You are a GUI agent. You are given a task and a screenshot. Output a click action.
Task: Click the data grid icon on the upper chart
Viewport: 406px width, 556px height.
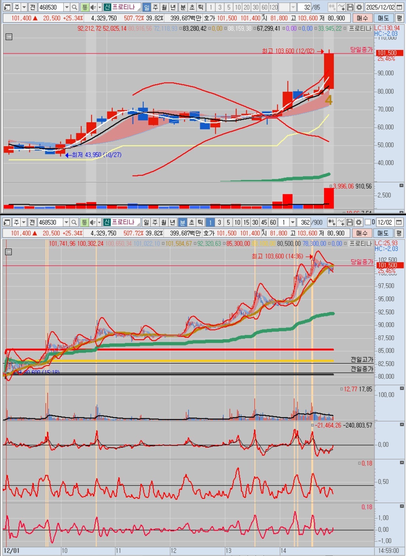[9, 37]
